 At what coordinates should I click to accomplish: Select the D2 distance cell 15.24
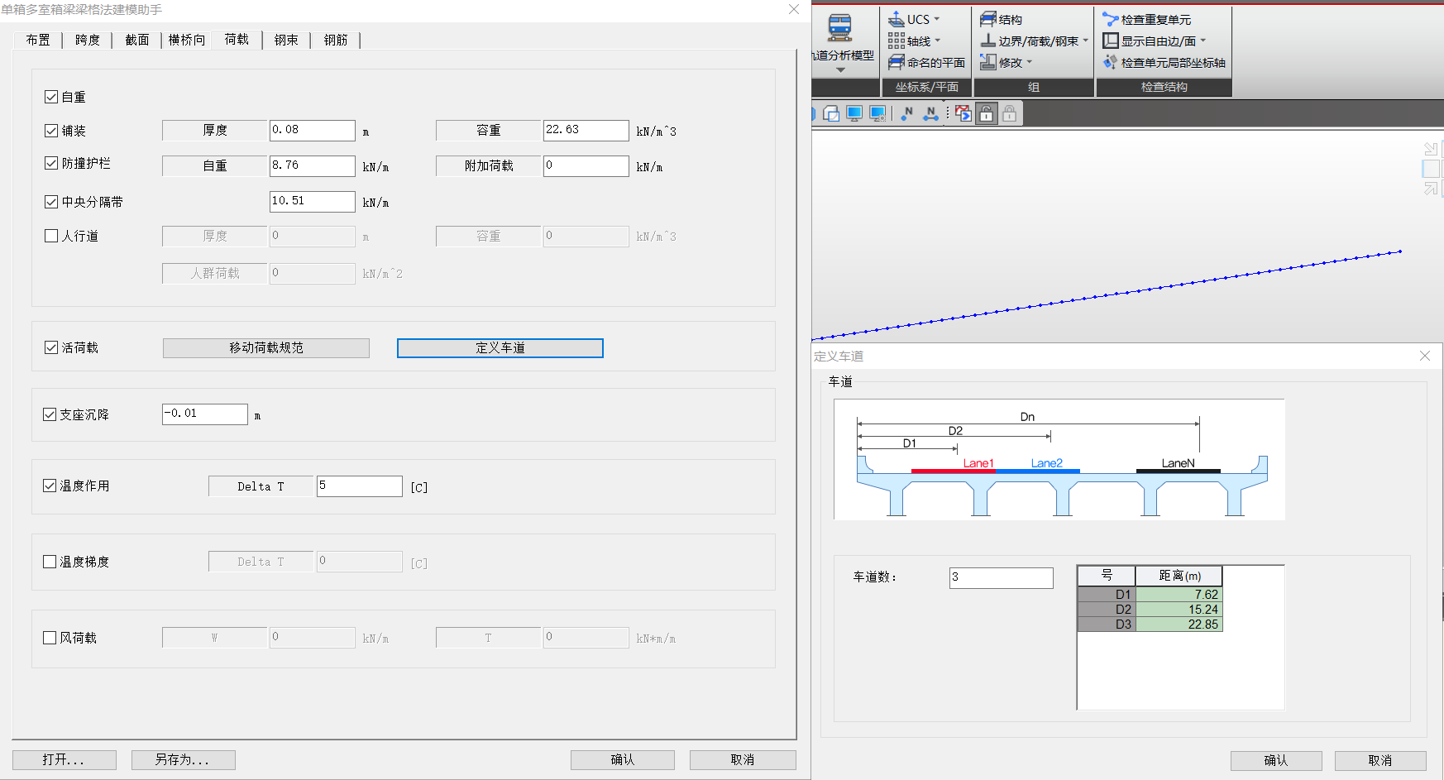[1179, 610]
